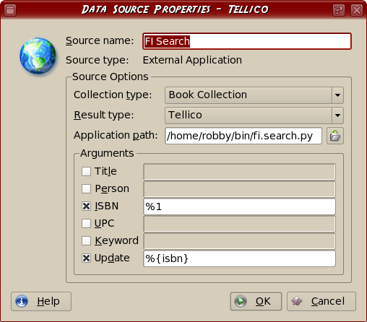
Task: Click the 'Collection type:' label
Action: click(x=113, y=95)
